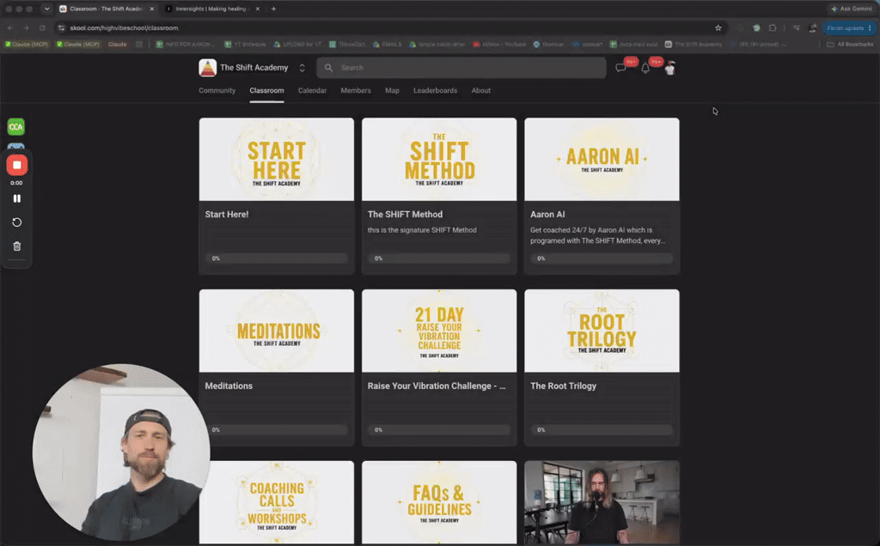Open the profile avatar menu
This screenshot has height=546, width=880.
(669, 68)
